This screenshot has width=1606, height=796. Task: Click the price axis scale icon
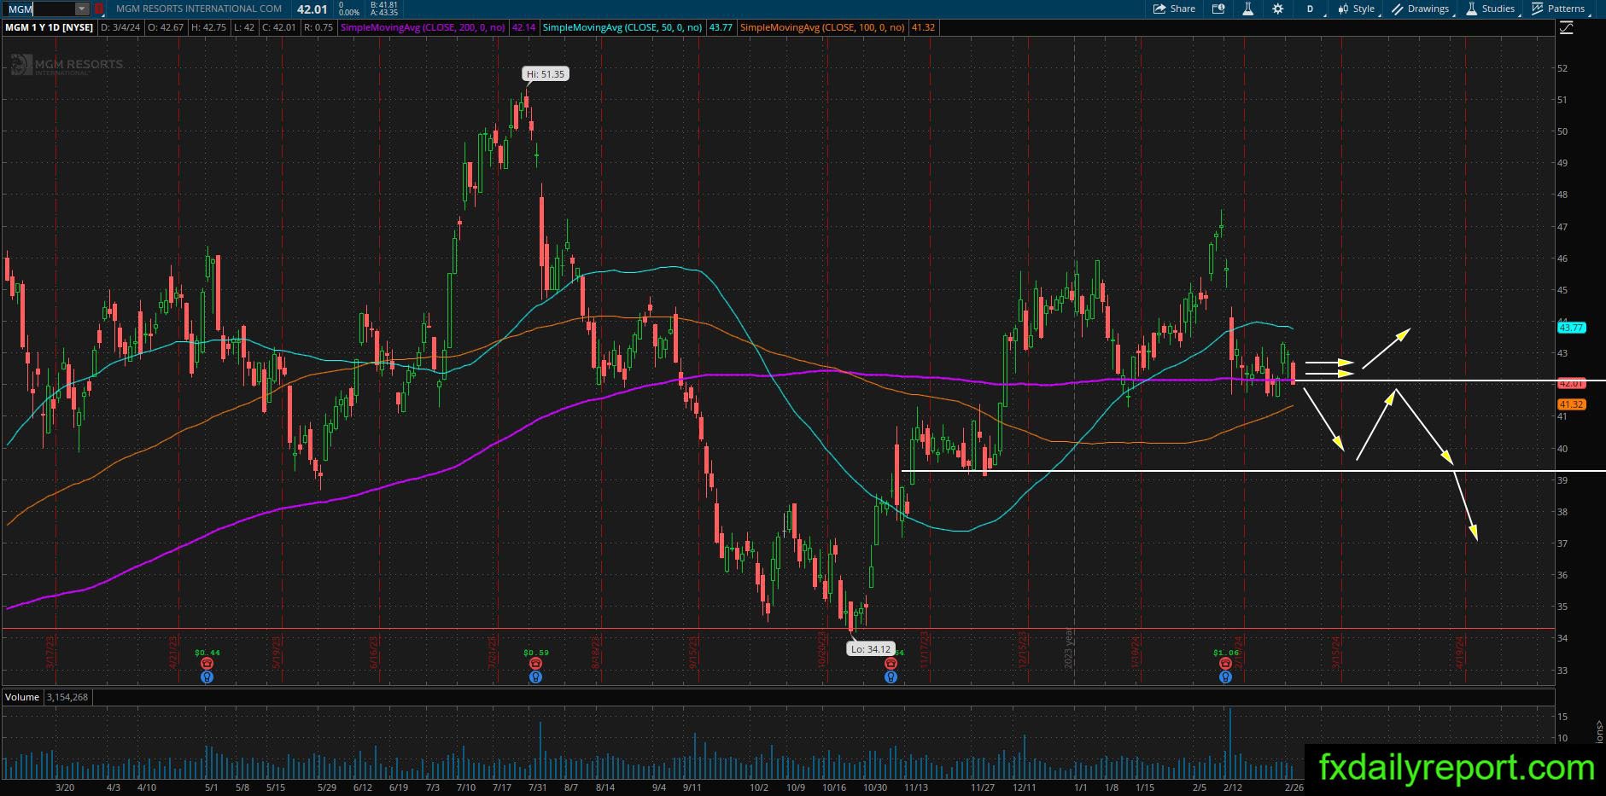click(1566, 28)
